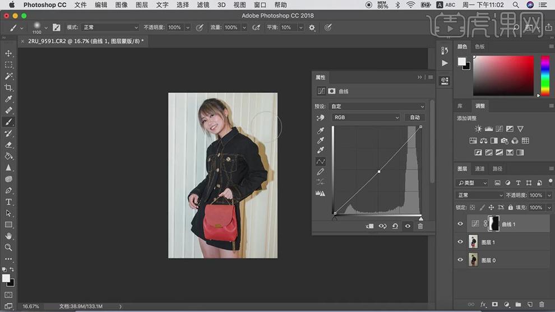
Task: Open the RGB channel dropdown
Action: [366, 118]
